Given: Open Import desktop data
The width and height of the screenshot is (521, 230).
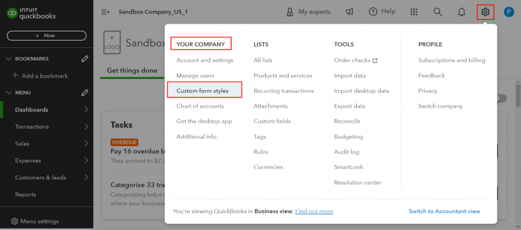Looking at the screenshot, I should 362,91.
